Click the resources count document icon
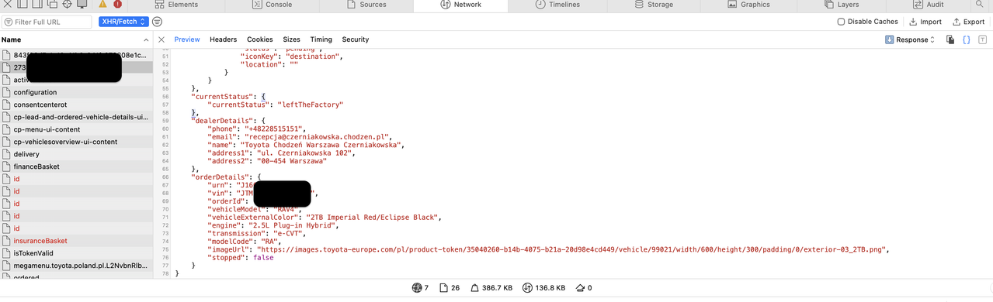This screenshot has height=302, width=993. coord(443,288)
